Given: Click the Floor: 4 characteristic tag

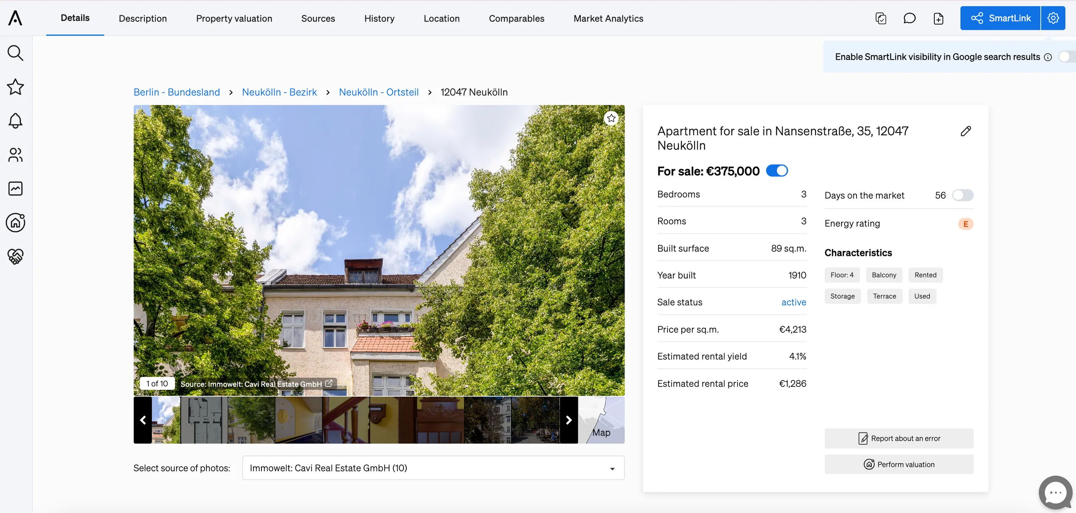Looking at the screenshot, I should 842,275.
